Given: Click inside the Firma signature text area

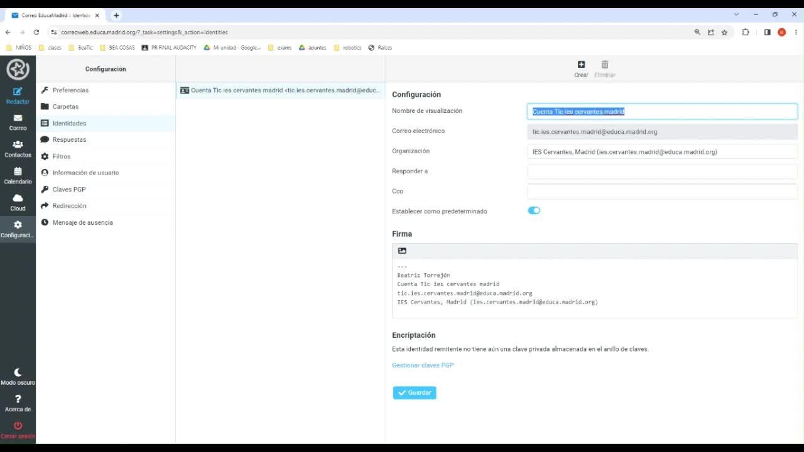Looking at the screenshot, I should pos(594,288).
